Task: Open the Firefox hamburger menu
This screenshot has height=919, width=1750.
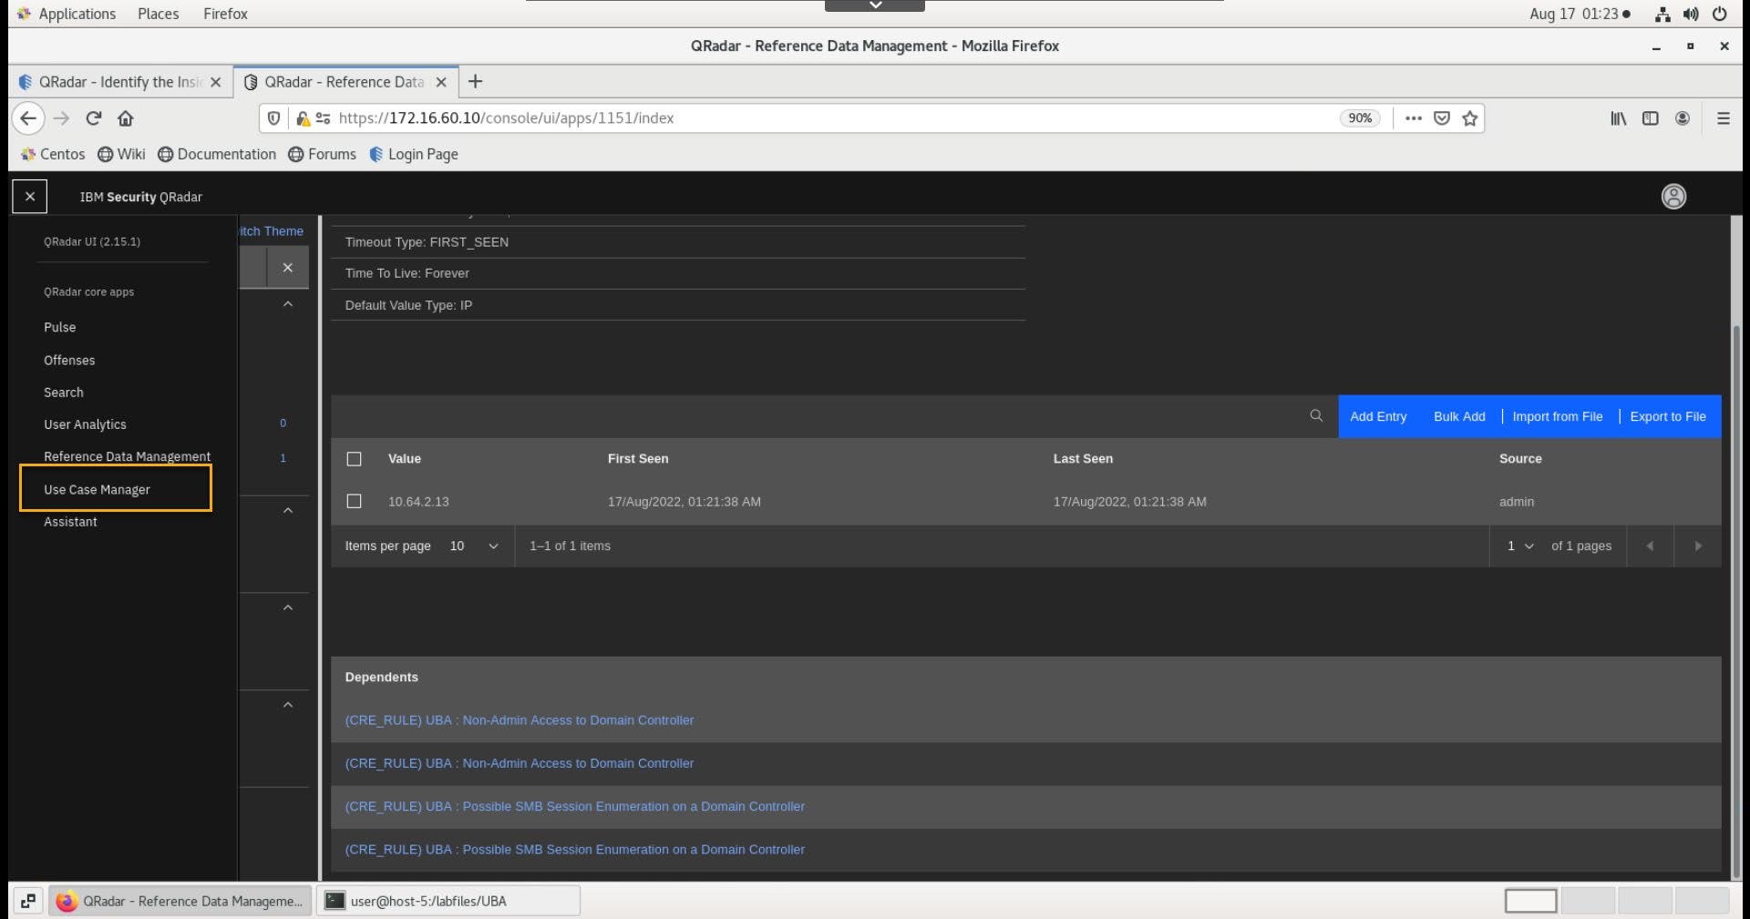Action: click(1723, 118)
